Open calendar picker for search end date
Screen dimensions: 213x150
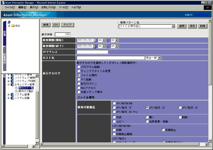coord(95,46)
